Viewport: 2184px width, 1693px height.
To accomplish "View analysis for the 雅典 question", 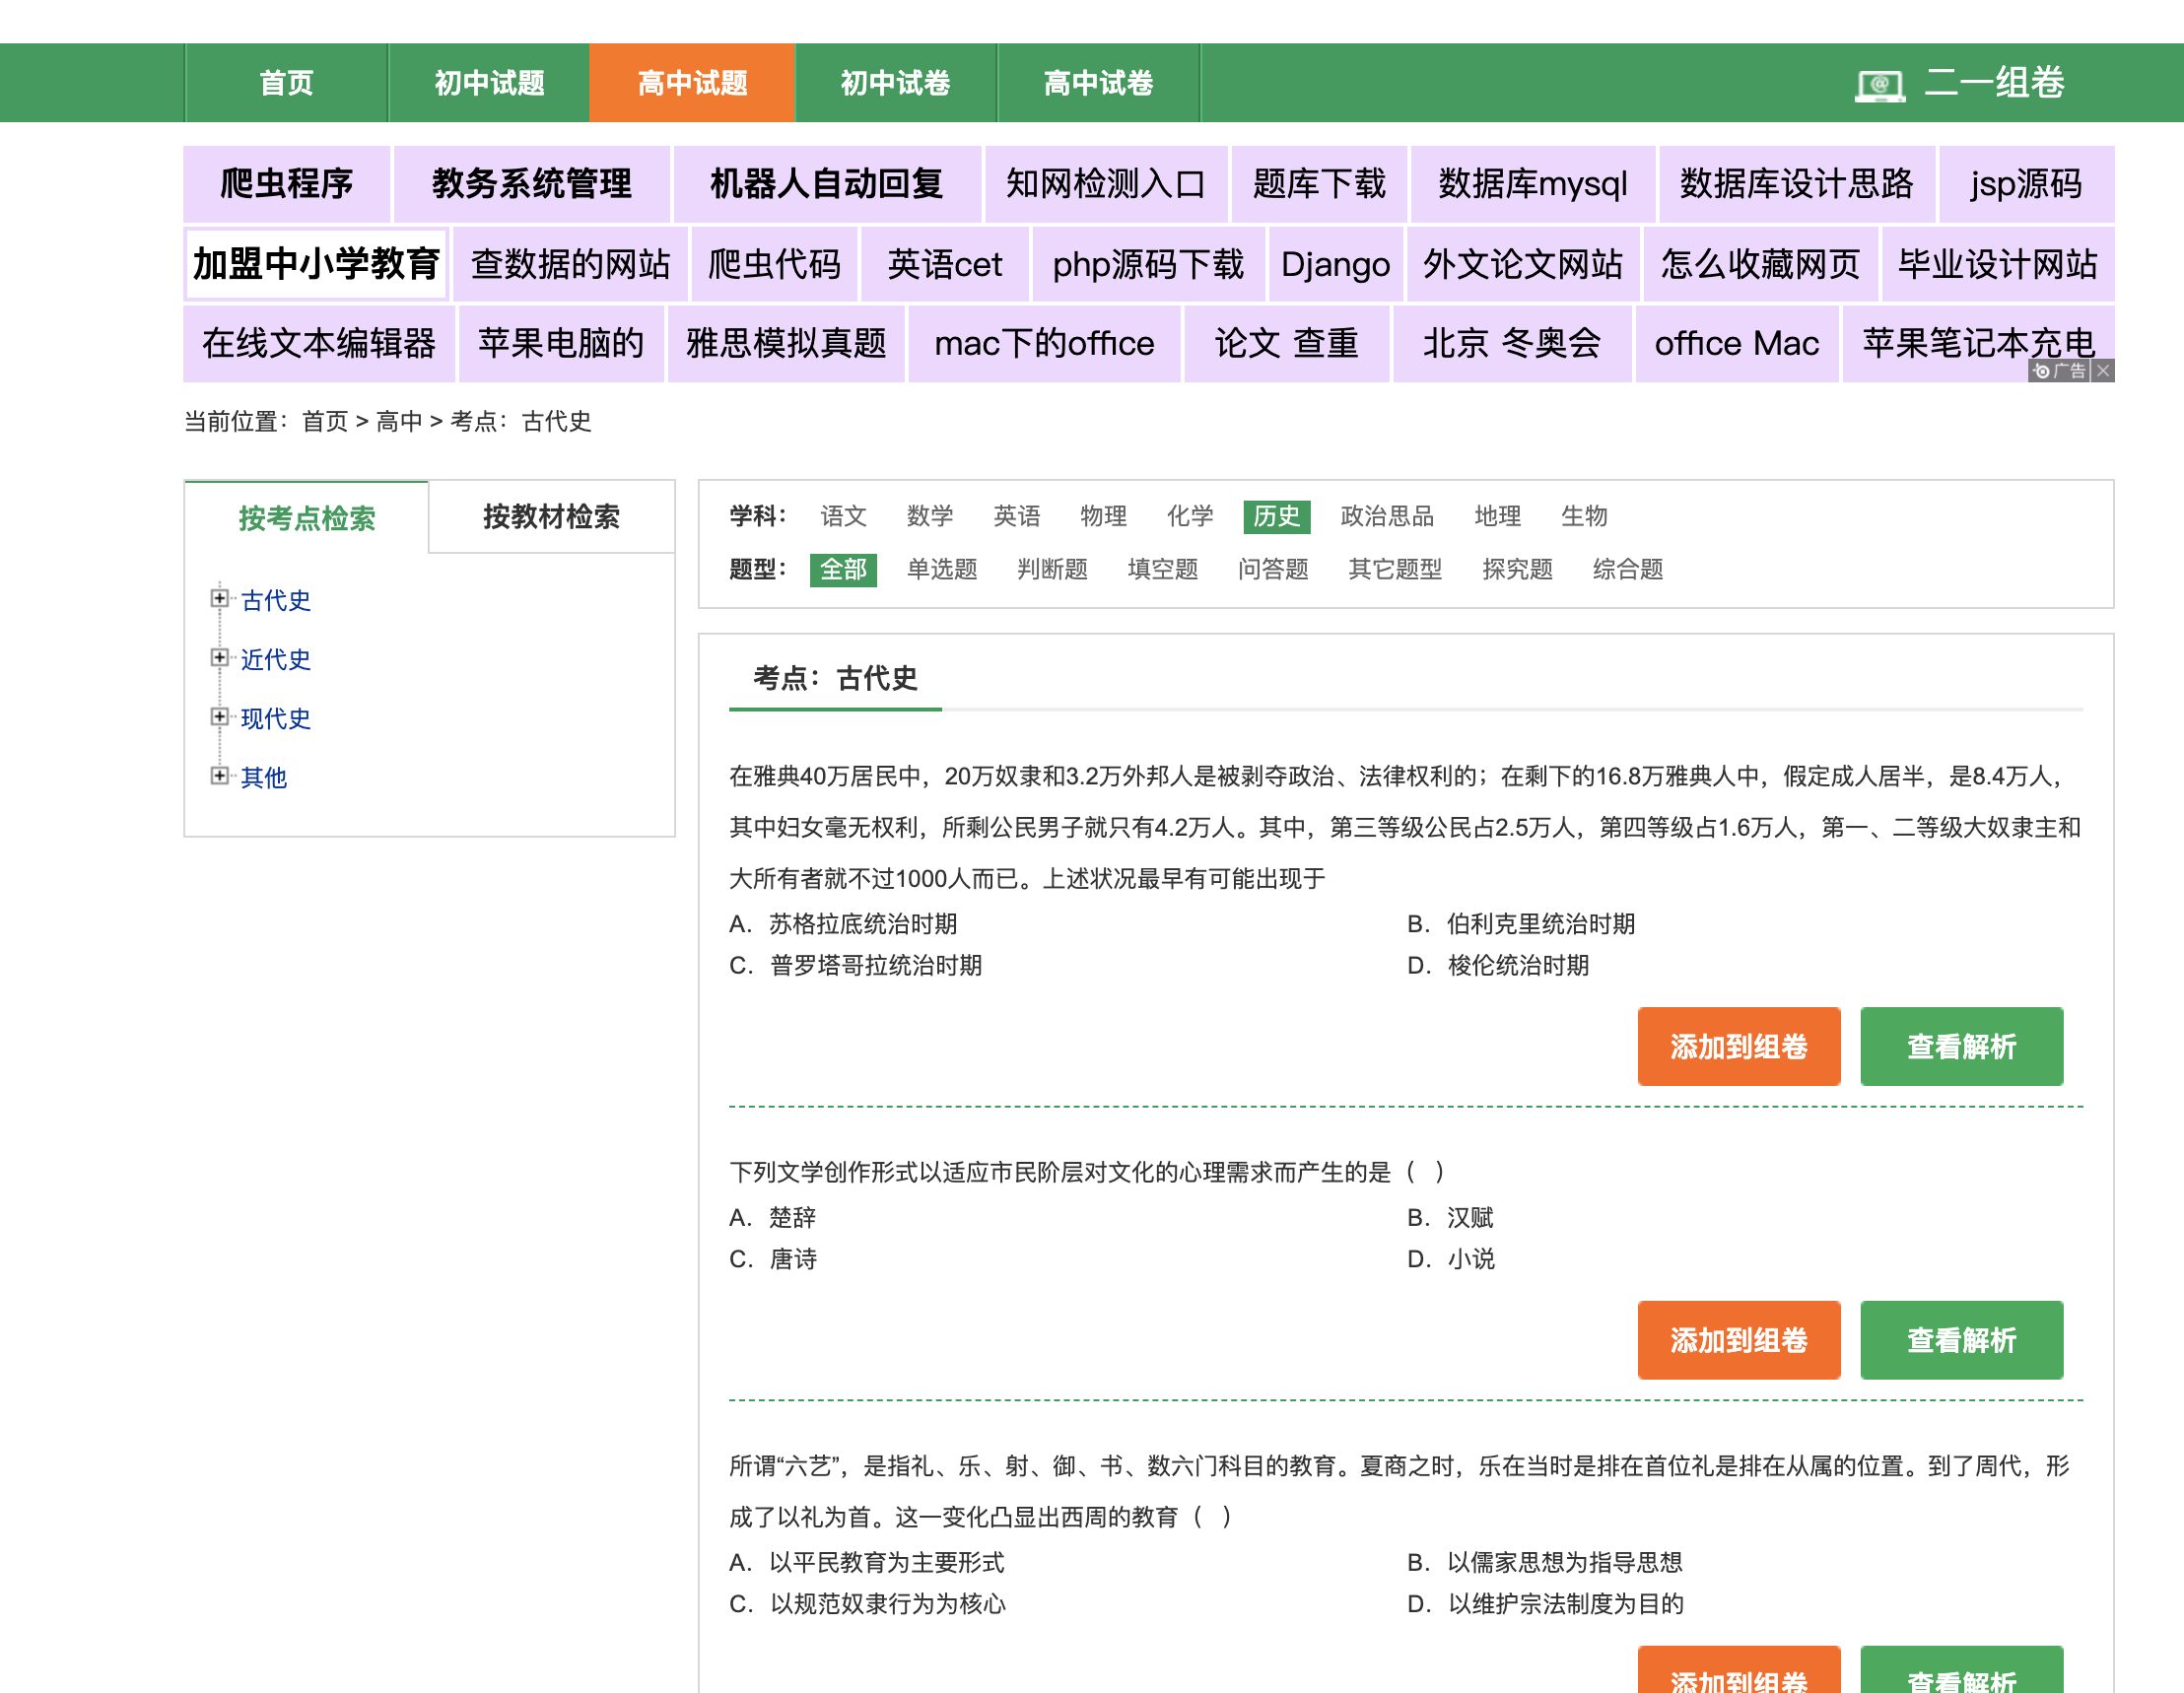I will point(1961,1046).
